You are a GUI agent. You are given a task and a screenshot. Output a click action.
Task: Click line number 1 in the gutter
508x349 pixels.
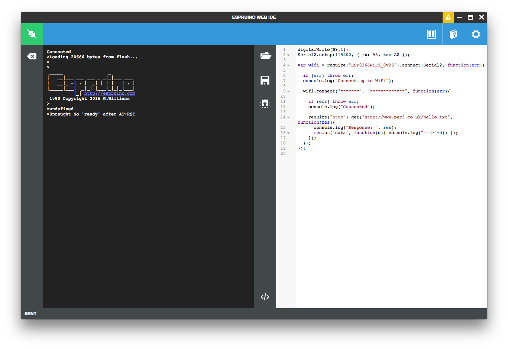(284, 49)
